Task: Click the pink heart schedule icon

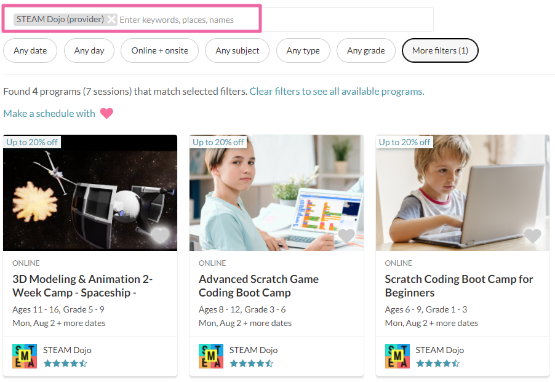Action: [x=107, y=113]
